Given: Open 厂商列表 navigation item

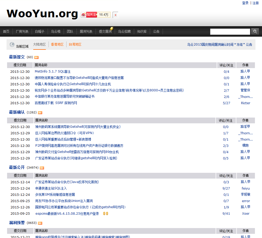Looking at the screenshot, I should tap(22, 31).
